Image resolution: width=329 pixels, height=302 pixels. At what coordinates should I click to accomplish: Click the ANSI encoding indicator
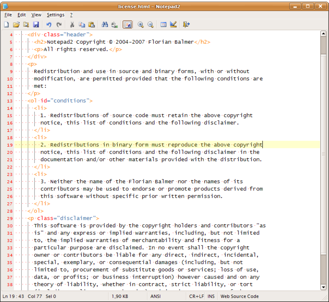click(x=156, y=296)
